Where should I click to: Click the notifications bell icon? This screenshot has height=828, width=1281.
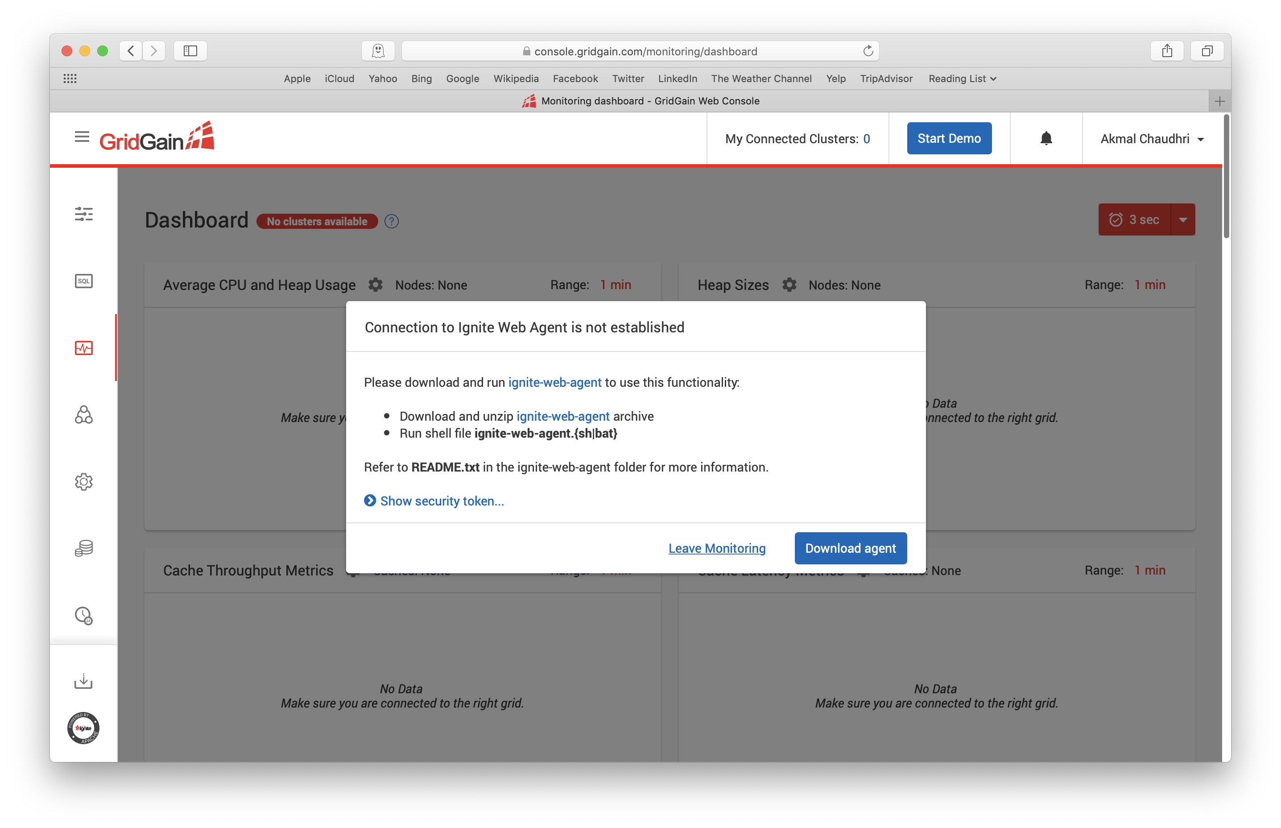click(x=1045, y=139)
